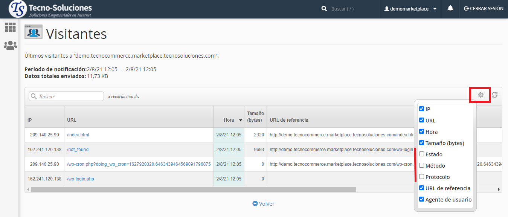Open the apps grid sidebar icon
The image size is (508, 217).
pos(10,27)
